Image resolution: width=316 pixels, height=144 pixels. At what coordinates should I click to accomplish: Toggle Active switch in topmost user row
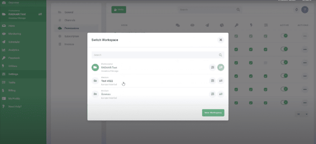(284, 36)
